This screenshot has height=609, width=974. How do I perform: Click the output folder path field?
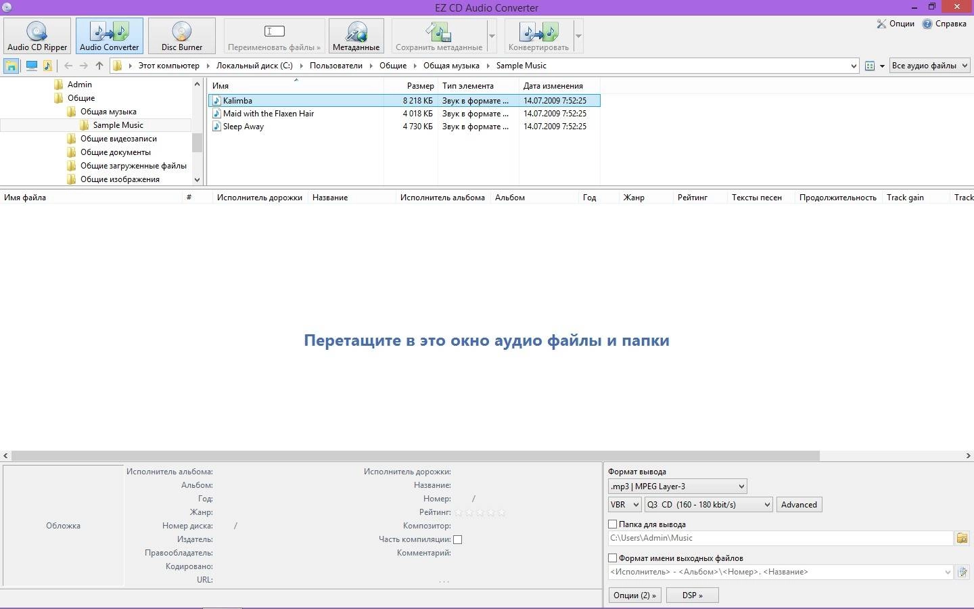(x=780, y=538)
